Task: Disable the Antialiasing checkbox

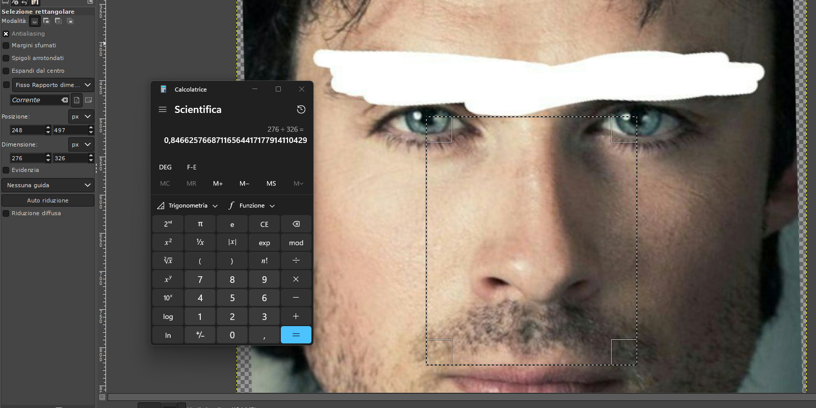Action: click(x=6, y=34)
